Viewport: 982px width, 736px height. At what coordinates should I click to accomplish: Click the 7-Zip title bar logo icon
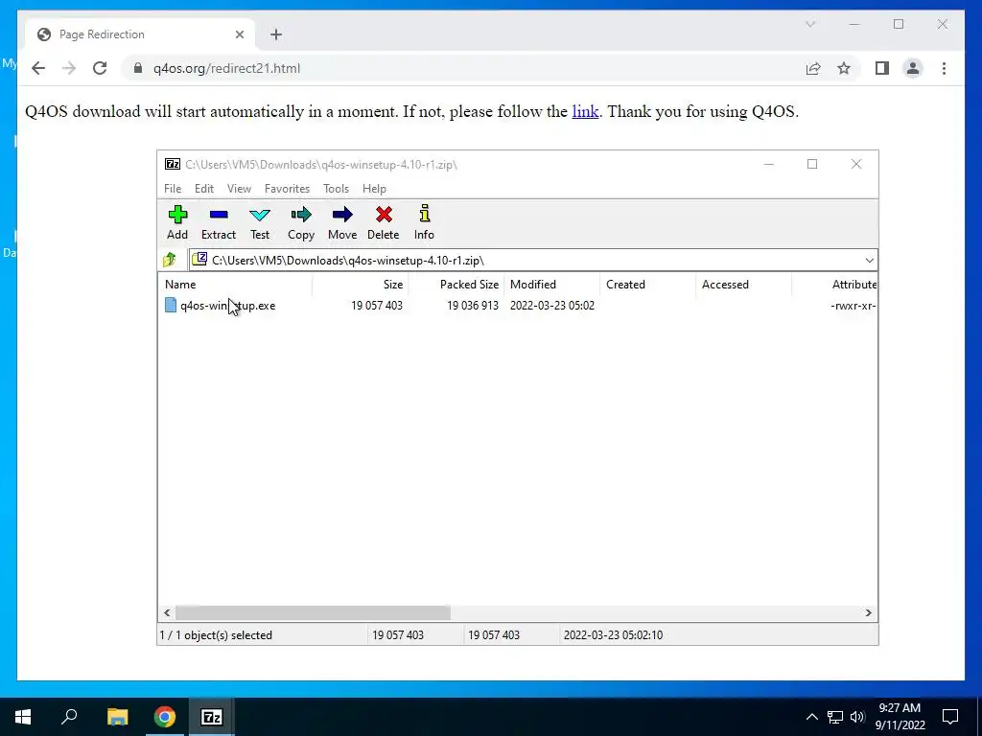[x=173, y=164]
